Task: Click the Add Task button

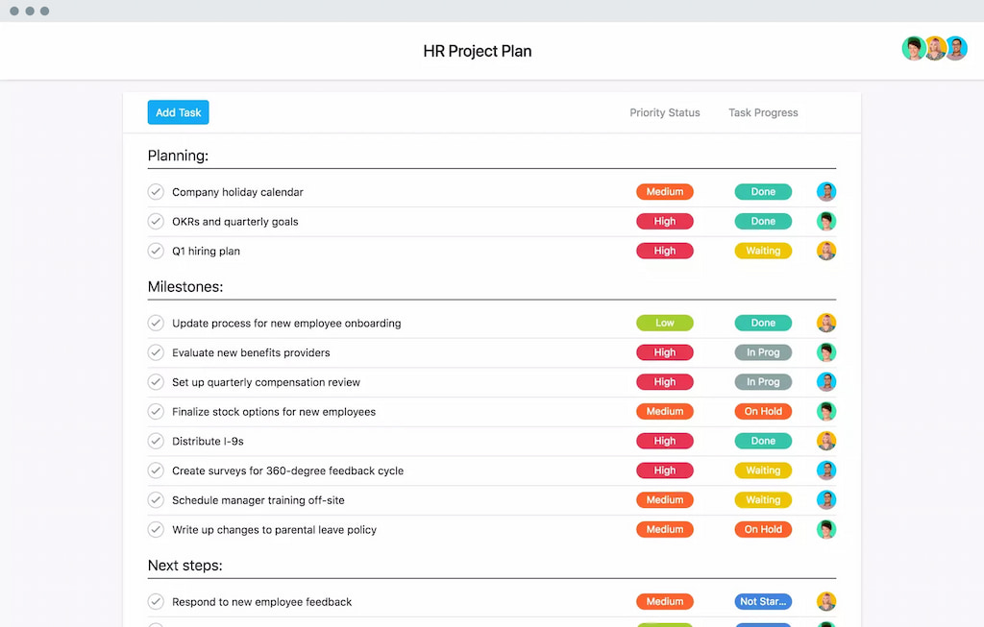Action: pyautogui.click(x=178, y=112)
